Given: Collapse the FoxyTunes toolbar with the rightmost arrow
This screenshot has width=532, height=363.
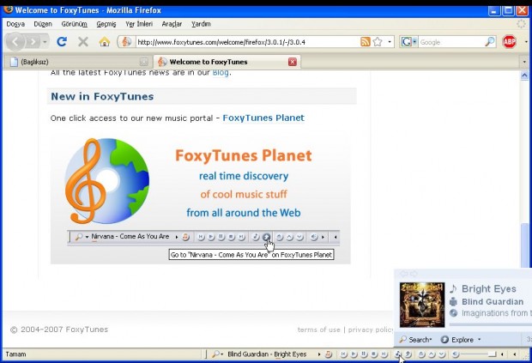Looking at the screenshot, I should tap(515, 354).
